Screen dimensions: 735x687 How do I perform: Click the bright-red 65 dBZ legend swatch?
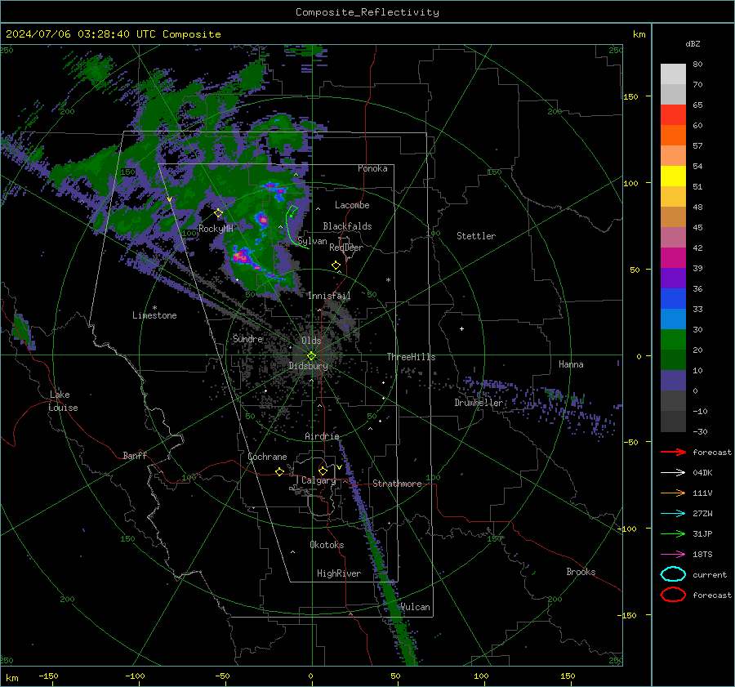tap(673, 115)
